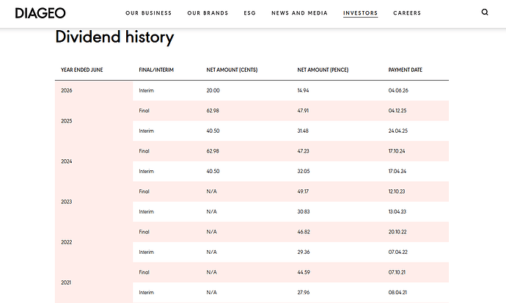Open the ESG menu

[x=250, y=13]
